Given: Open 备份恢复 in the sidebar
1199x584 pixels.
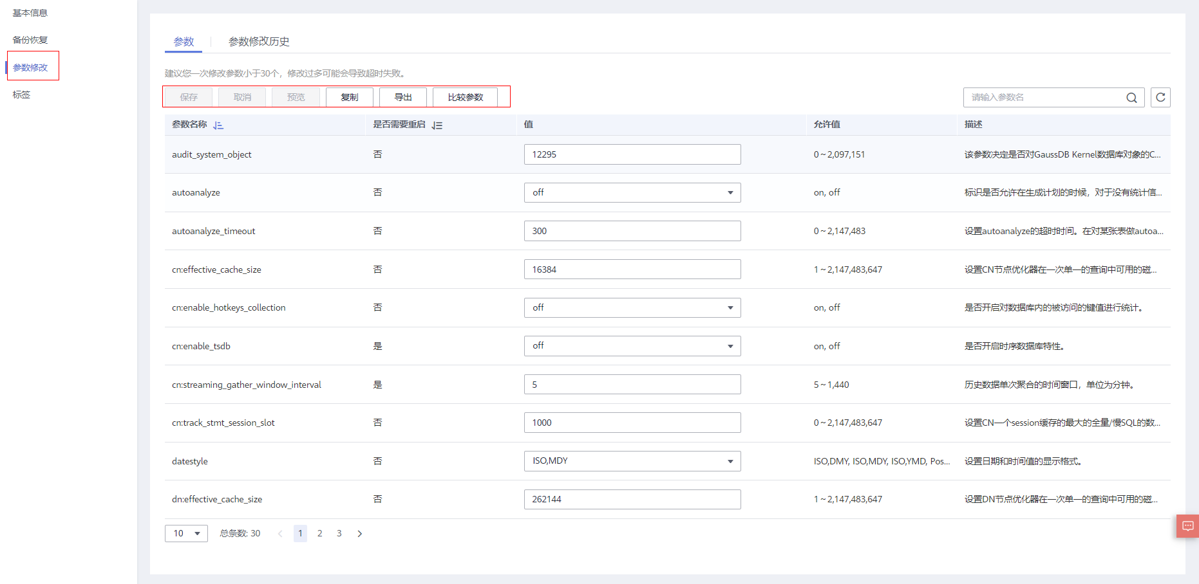Looking at the screenshot, I should (x=30, y=40).
